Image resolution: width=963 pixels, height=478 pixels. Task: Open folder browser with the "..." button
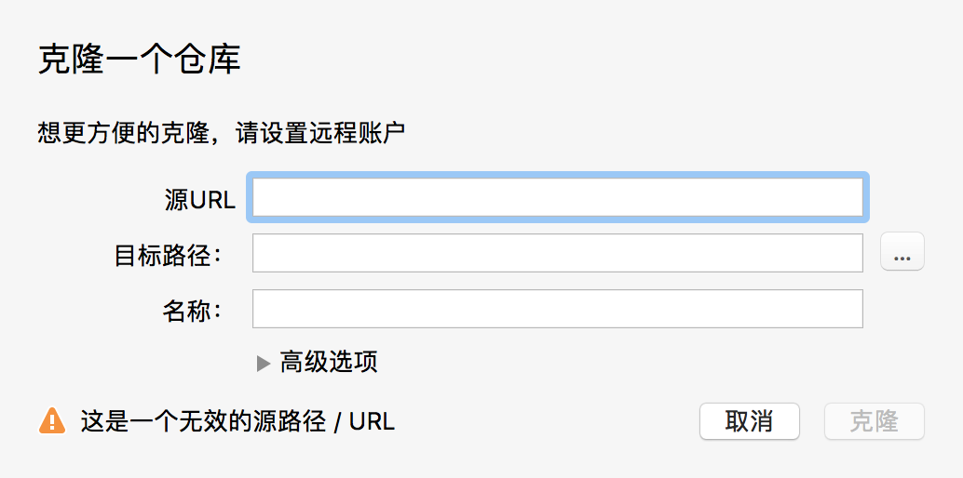(x=902, y=252)
